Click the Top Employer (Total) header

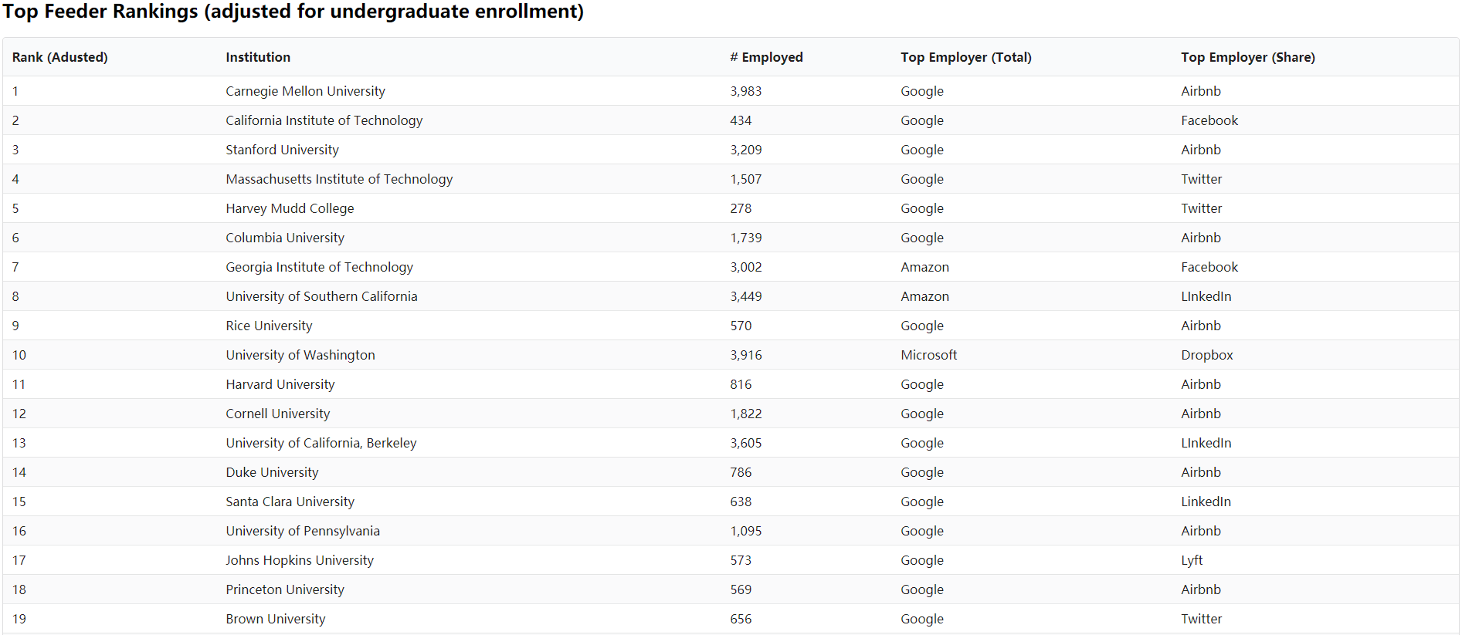pyautogui.click(x=965, y=57)
